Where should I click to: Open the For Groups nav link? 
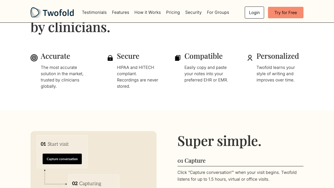[218, 13]
